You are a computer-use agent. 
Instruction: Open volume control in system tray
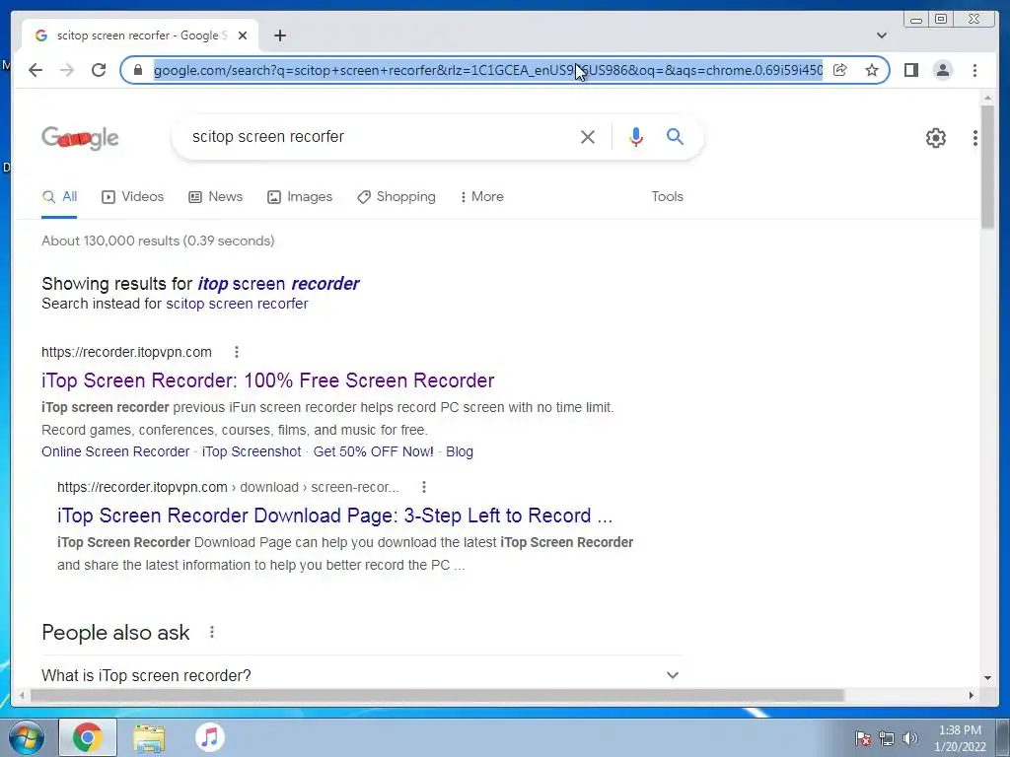tap(910, 738)
